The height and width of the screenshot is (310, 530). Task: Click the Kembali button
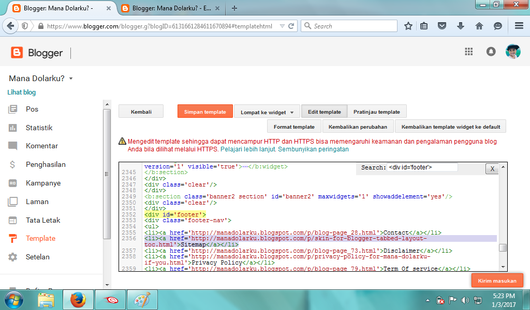pos(141,111)
